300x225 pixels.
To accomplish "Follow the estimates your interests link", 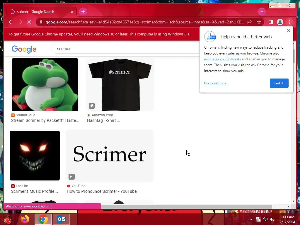I will [x=222, y=59].
